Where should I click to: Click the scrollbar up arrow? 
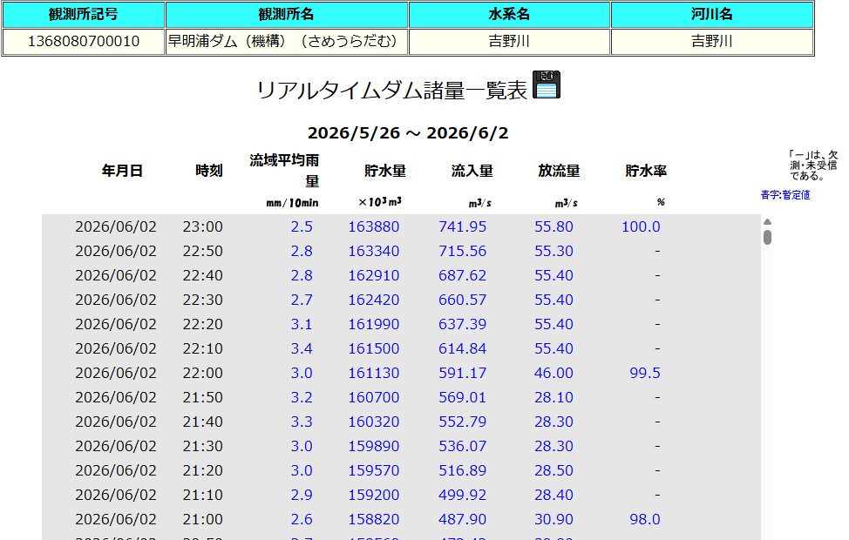coord(767,222)
